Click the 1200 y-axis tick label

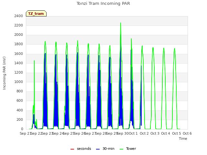coord(19,72)
